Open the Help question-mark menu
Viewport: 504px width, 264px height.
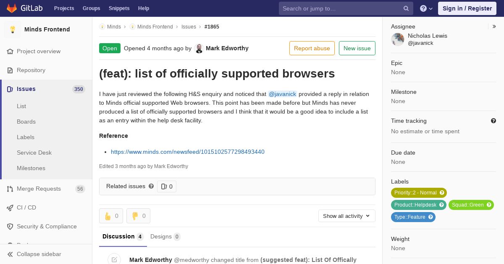[x=426, y=8]
